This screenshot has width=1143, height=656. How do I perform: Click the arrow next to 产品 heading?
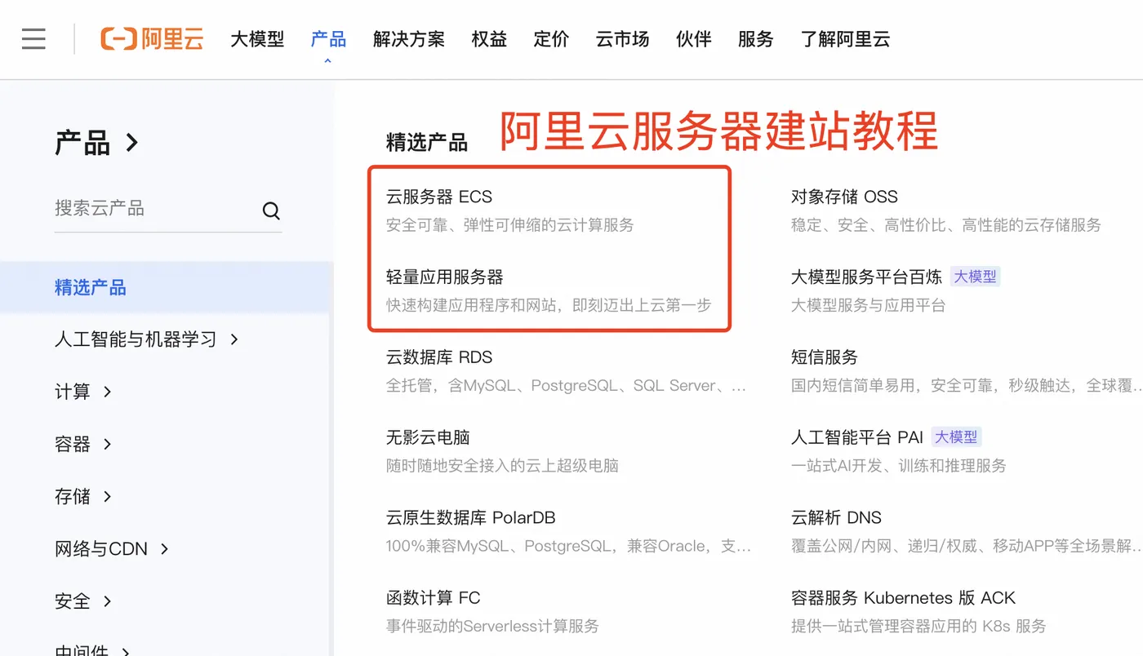pos(131,141)
